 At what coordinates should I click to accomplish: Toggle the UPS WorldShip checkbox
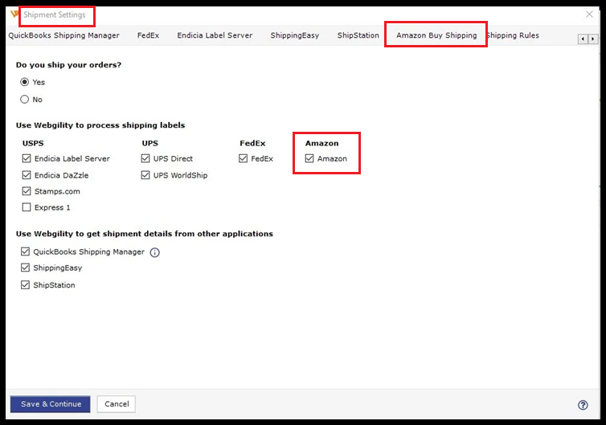[145, 175]
